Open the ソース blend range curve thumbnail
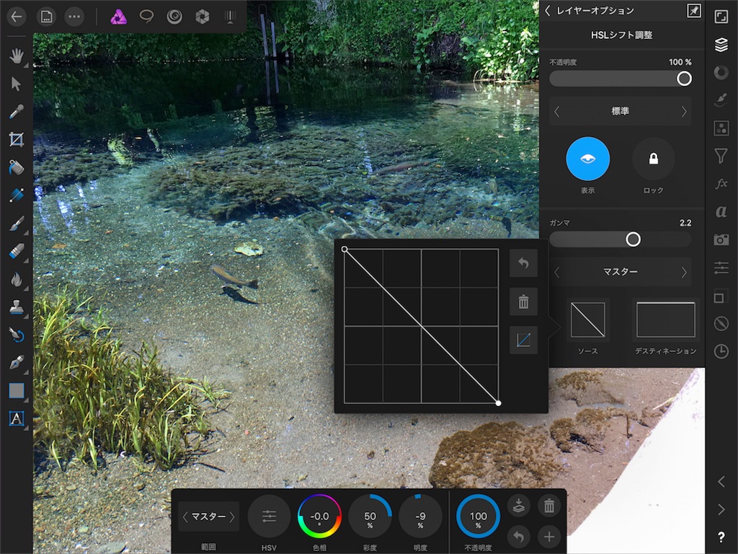 [x=587, y=320]
